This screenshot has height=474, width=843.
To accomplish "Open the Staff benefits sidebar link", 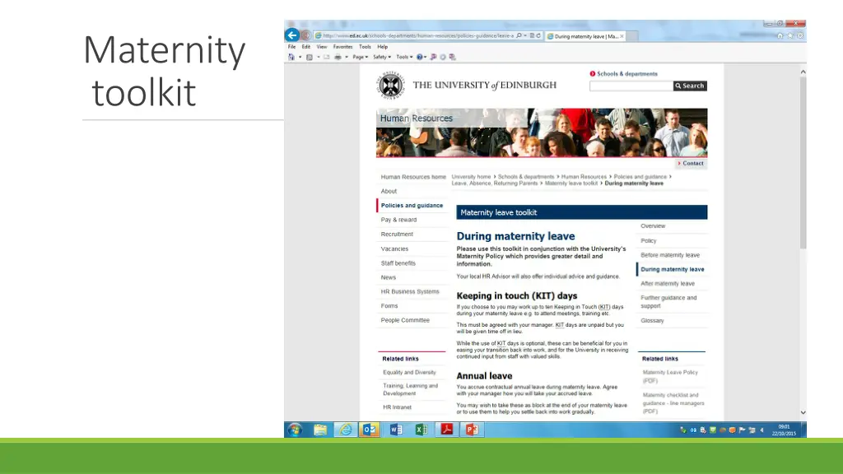I will click(398, 263).
